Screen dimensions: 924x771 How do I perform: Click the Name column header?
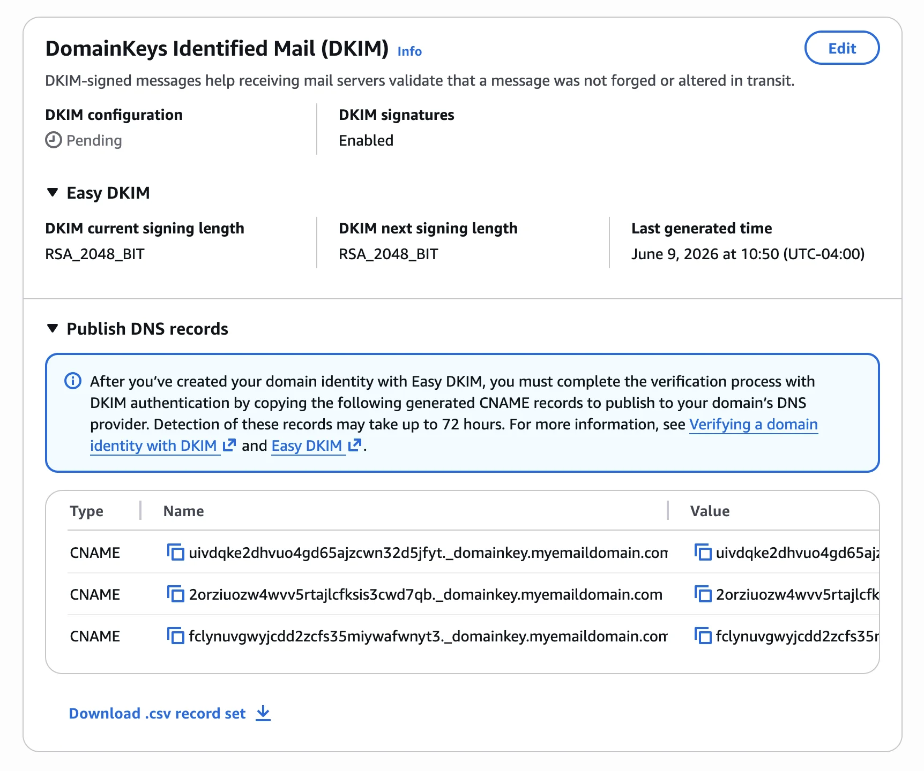pyautogui.click(x=184, y=511)
